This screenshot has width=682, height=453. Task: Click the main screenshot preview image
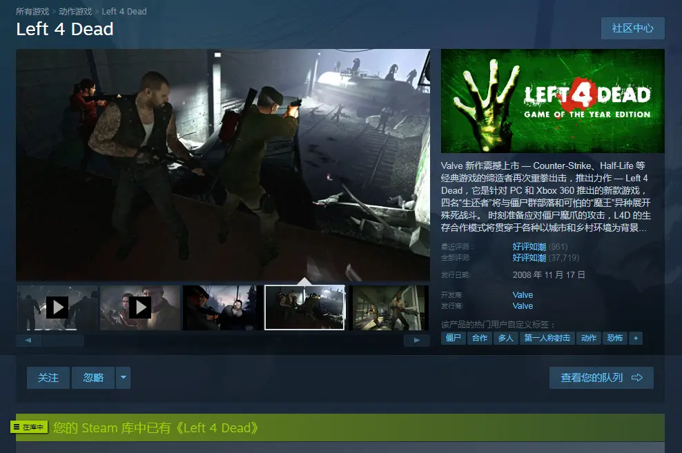click(x=223, y=165)
